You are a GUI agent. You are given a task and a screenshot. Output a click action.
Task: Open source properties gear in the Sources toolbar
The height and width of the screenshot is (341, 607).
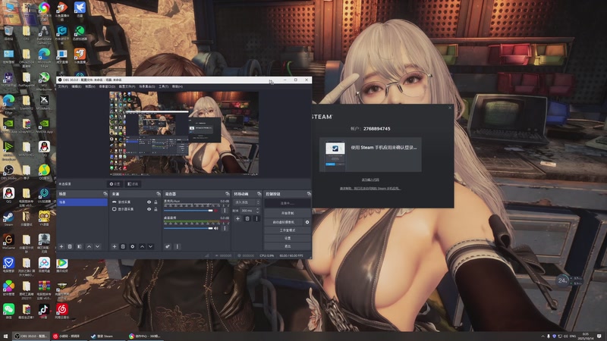[x=132, y=246]
